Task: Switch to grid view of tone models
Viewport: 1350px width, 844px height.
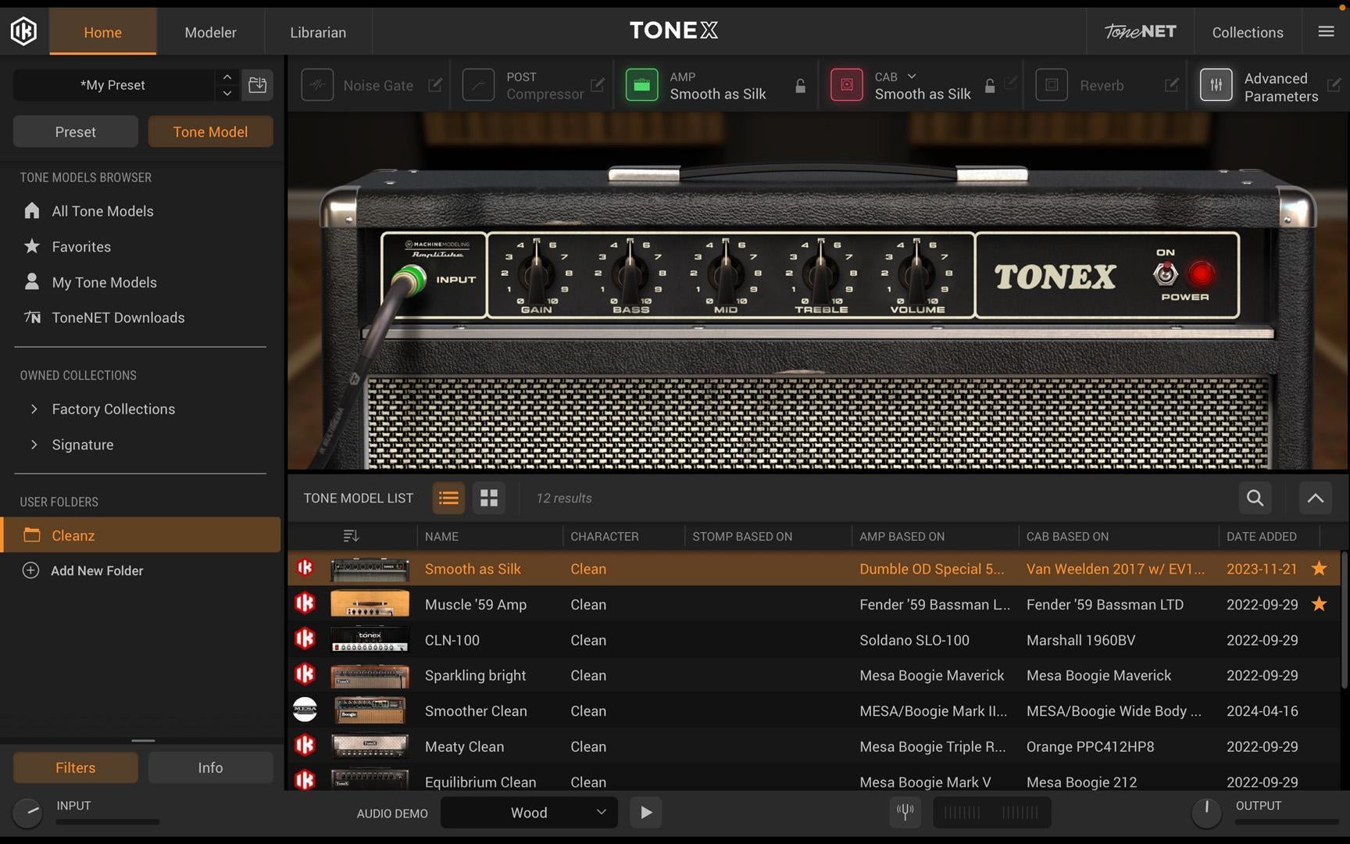Action: tap(489, 498)
